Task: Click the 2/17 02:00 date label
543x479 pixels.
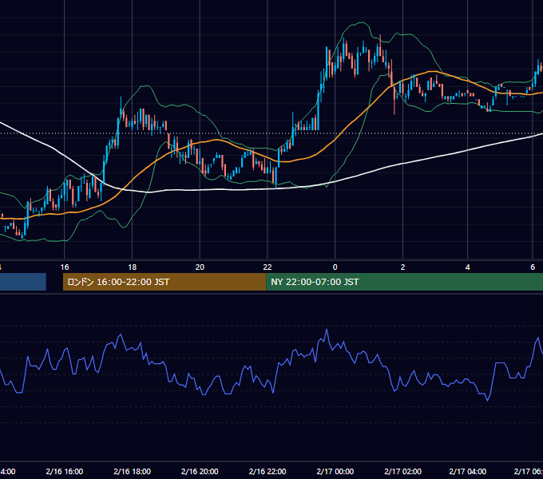Action: [x=402, y=471]
